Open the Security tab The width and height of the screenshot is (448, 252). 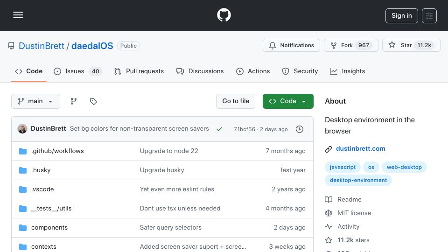300,71
